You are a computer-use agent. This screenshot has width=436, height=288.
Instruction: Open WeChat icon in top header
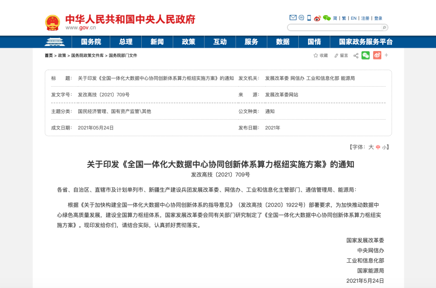327,18
